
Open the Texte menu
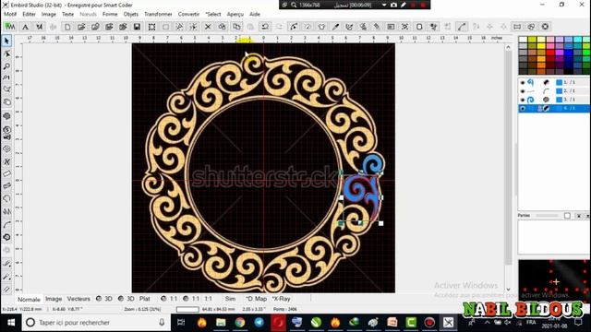(x=67, y=14)
